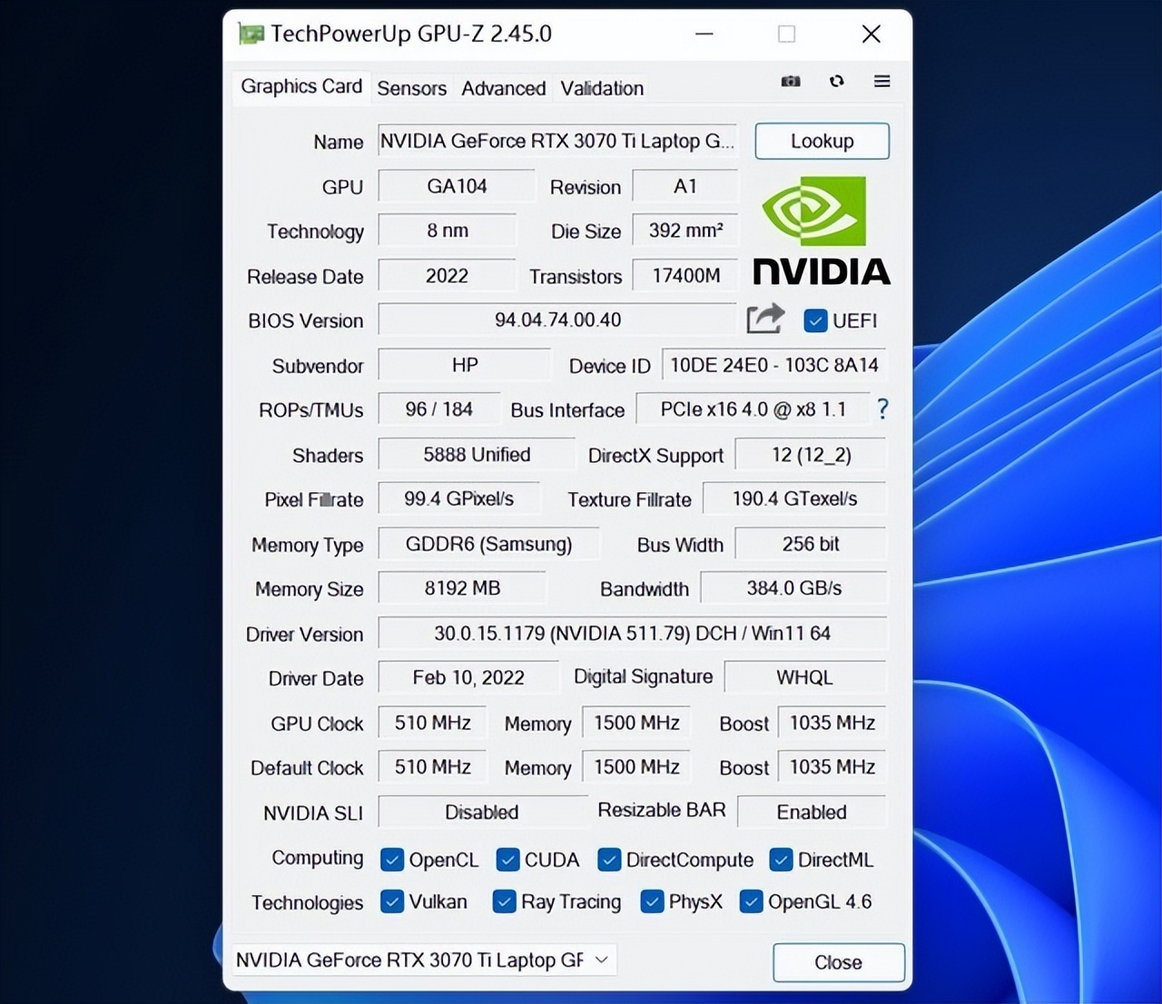Click the GPU Clock row Boost 1035 MHz

coord(832,723)
